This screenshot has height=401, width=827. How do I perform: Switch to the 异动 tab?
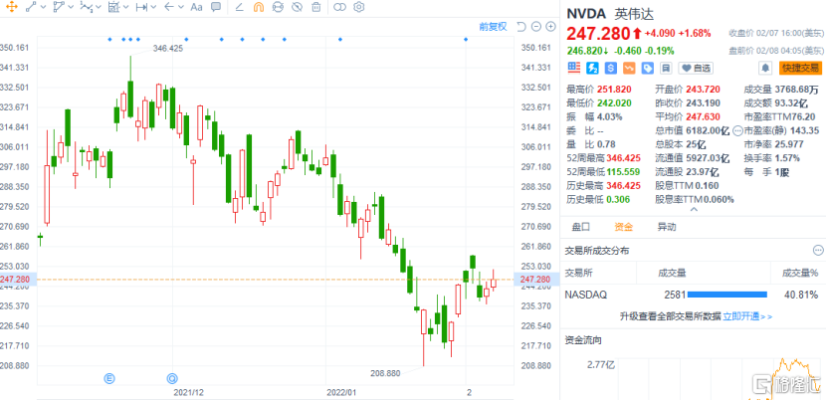coord(666,228)
